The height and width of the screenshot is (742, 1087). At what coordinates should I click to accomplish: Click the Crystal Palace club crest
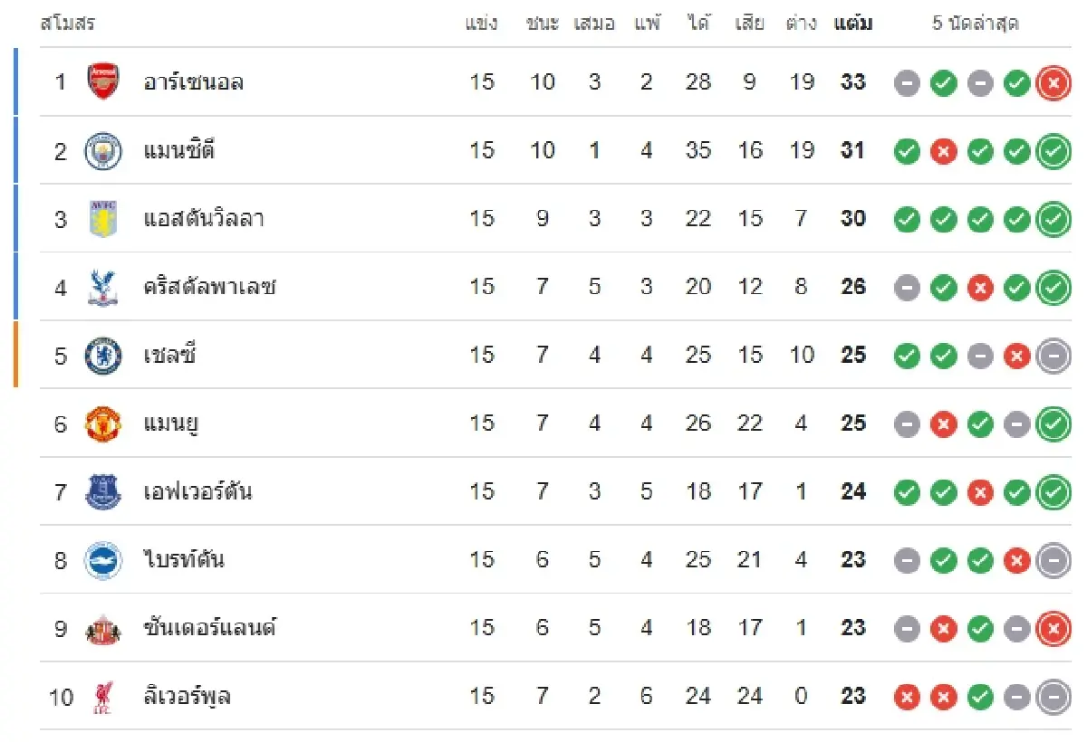click(x=102, y=287)
